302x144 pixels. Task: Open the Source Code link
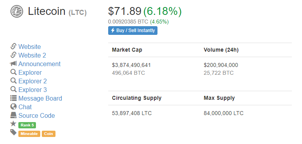(x=37, y=115)
